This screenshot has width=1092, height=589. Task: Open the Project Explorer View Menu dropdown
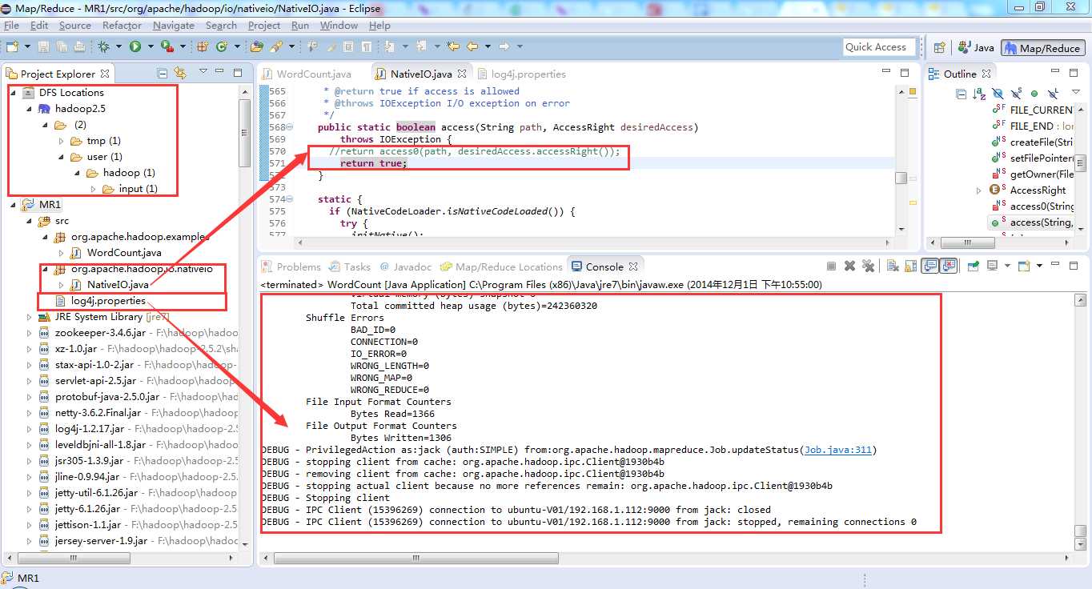point(203,71)
